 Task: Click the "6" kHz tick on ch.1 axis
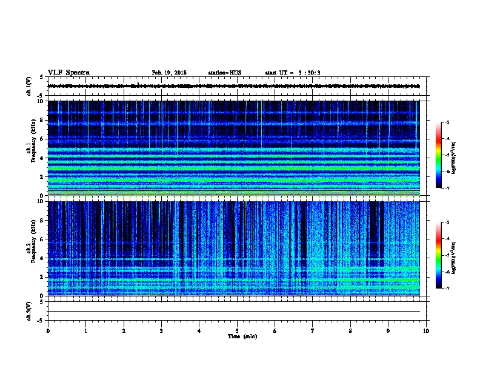click(x=42, y=139)
